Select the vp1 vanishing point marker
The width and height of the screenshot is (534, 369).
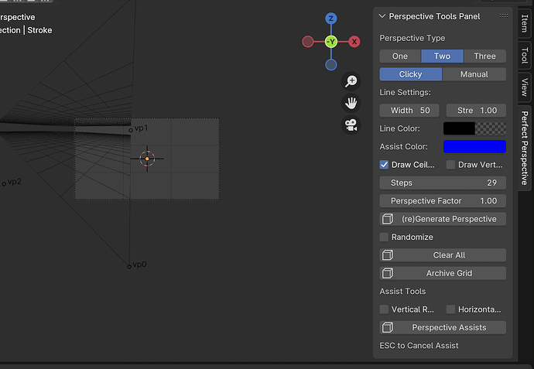coord(131,130)
